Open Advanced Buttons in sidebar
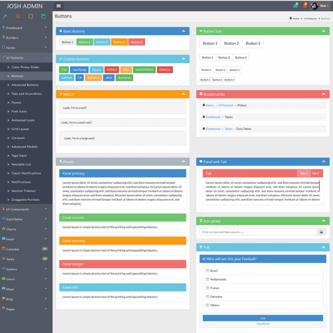Viewport: 333px width, 333px height. (x=25, y=85)
